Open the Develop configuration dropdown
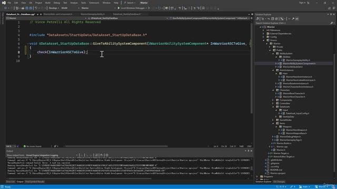The width and height of the screenshot is (337, 189). click(54, 8)
